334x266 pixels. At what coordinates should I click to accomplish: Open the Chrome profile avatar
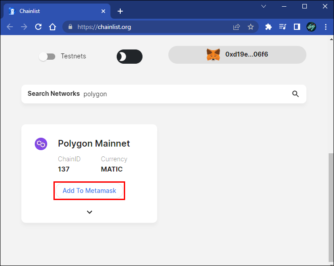pos(311,27)
